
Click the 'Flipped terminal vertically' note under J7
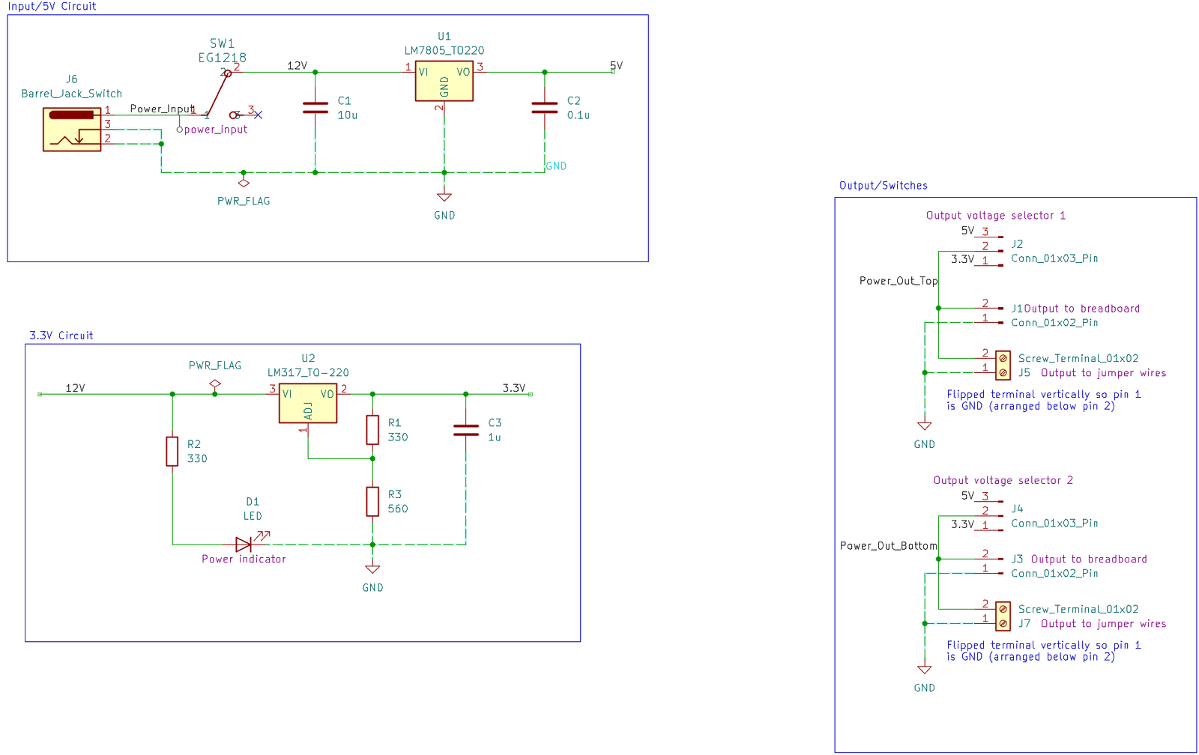click(x=1044, y=651)
